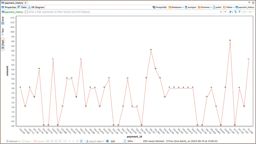Click the PostgreSQL breadcrumb link
256x144 pixels.
pyautogui.click(x=160, y=7)
